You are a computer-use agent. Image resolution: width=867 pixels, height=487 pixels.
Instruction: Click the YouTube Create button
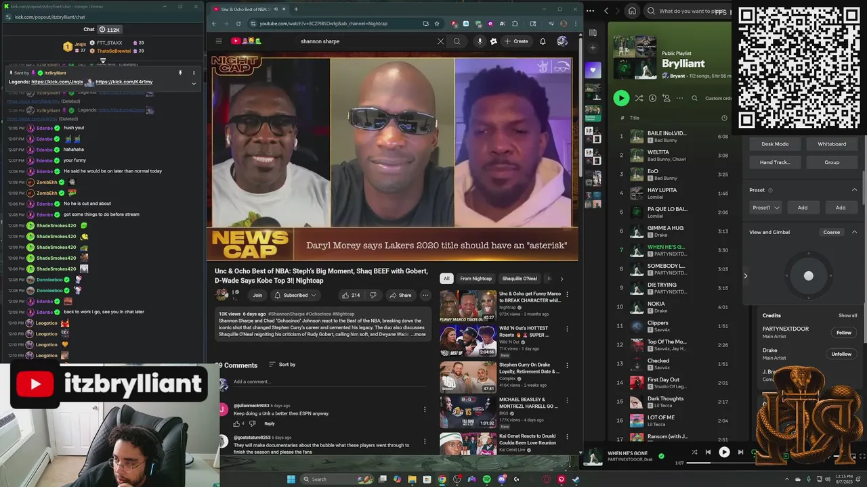[516, 41]
